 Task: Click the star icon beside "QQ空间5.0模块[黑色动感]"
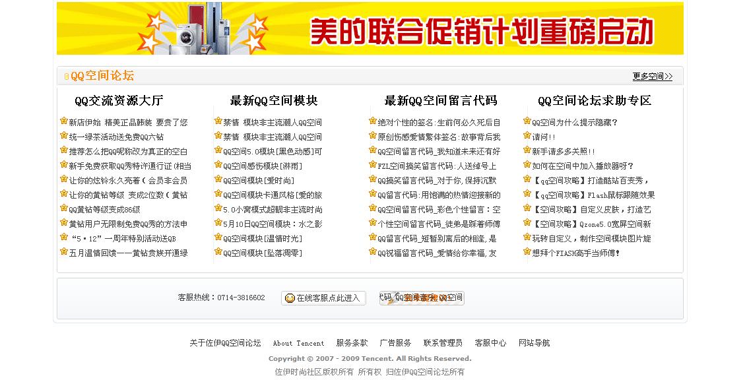pos(218,150)
